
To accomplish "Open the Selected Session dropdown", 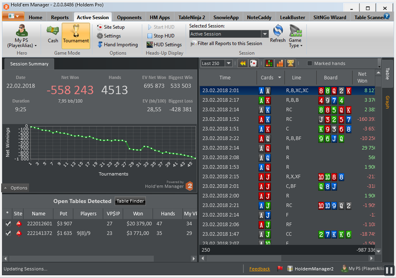I will [265, 34].
